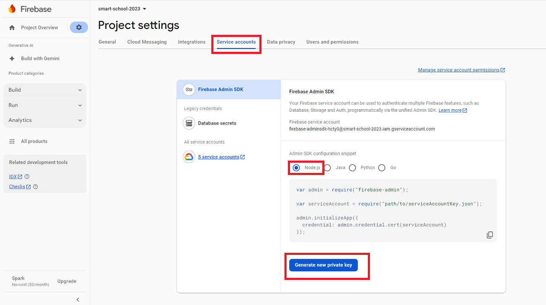546x305 pixels.
Task: Click the Project Overview home icon
Action: (12, 28)
